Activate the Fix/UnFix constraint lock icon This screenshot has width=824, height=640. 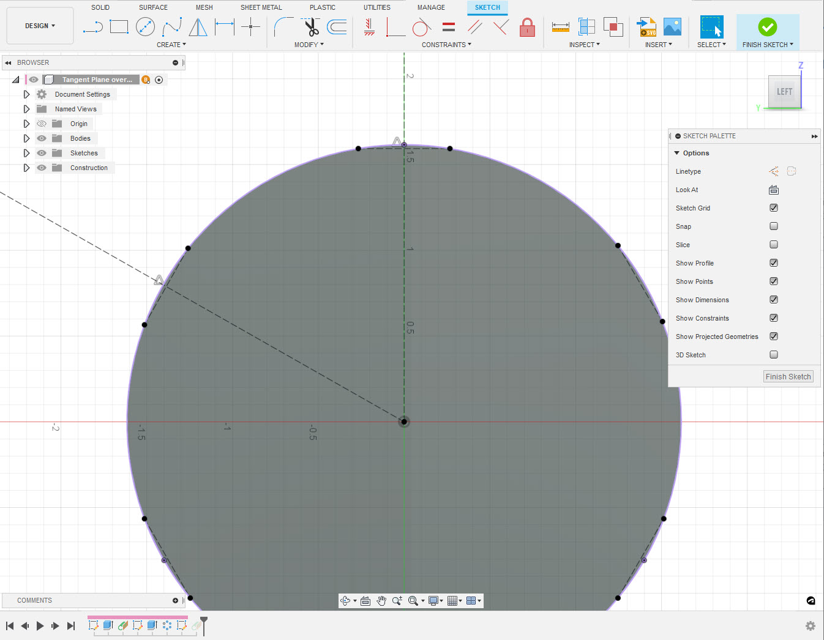[527, 28]
